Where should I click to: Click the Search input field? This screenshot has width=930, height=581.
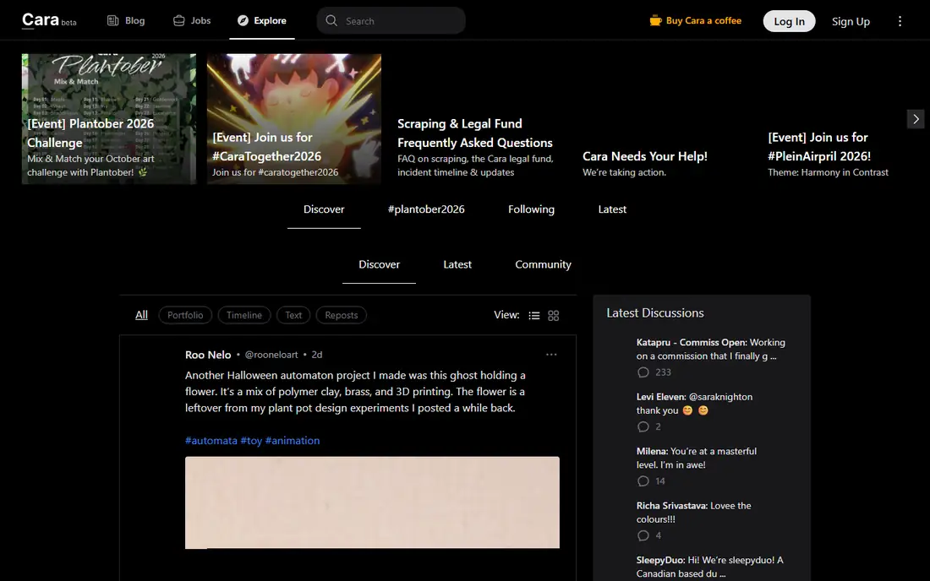[x=391, y=21]
